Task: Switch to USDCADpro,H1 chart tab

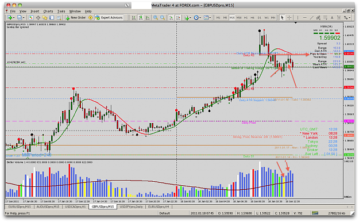Action: pos(75,207)
